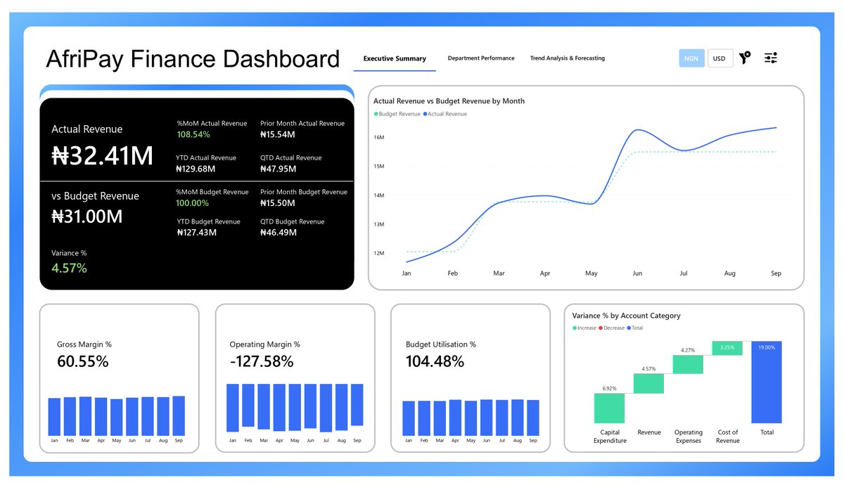Click the AfriPay Finance Dashboard title
The width and height of the screenshot is (844, 490).
pos(193,59)
